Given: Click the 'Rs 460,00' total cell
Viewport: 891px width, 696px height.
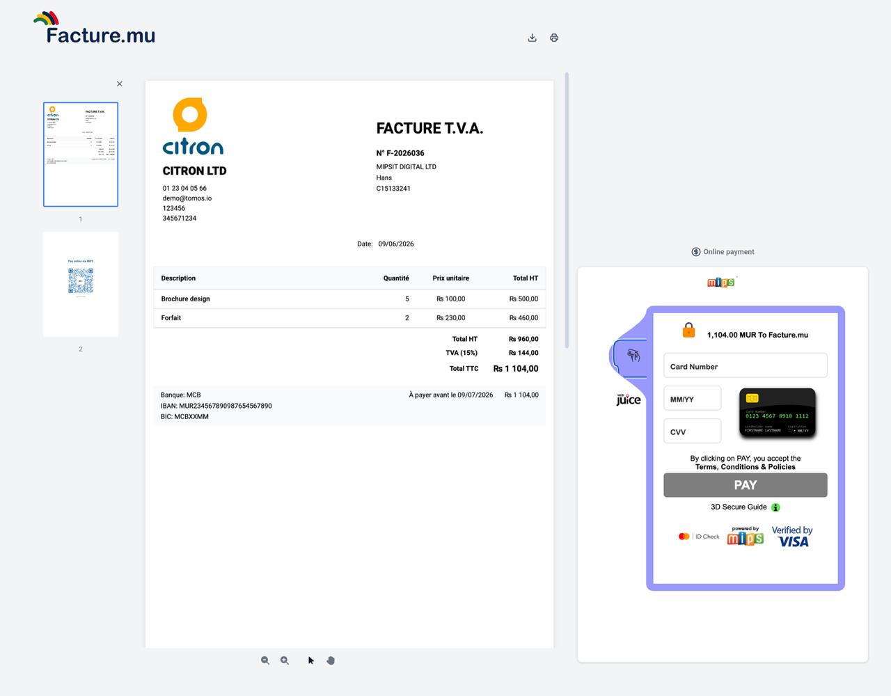Looking at the screenshot, I should (x=523, y=318).
